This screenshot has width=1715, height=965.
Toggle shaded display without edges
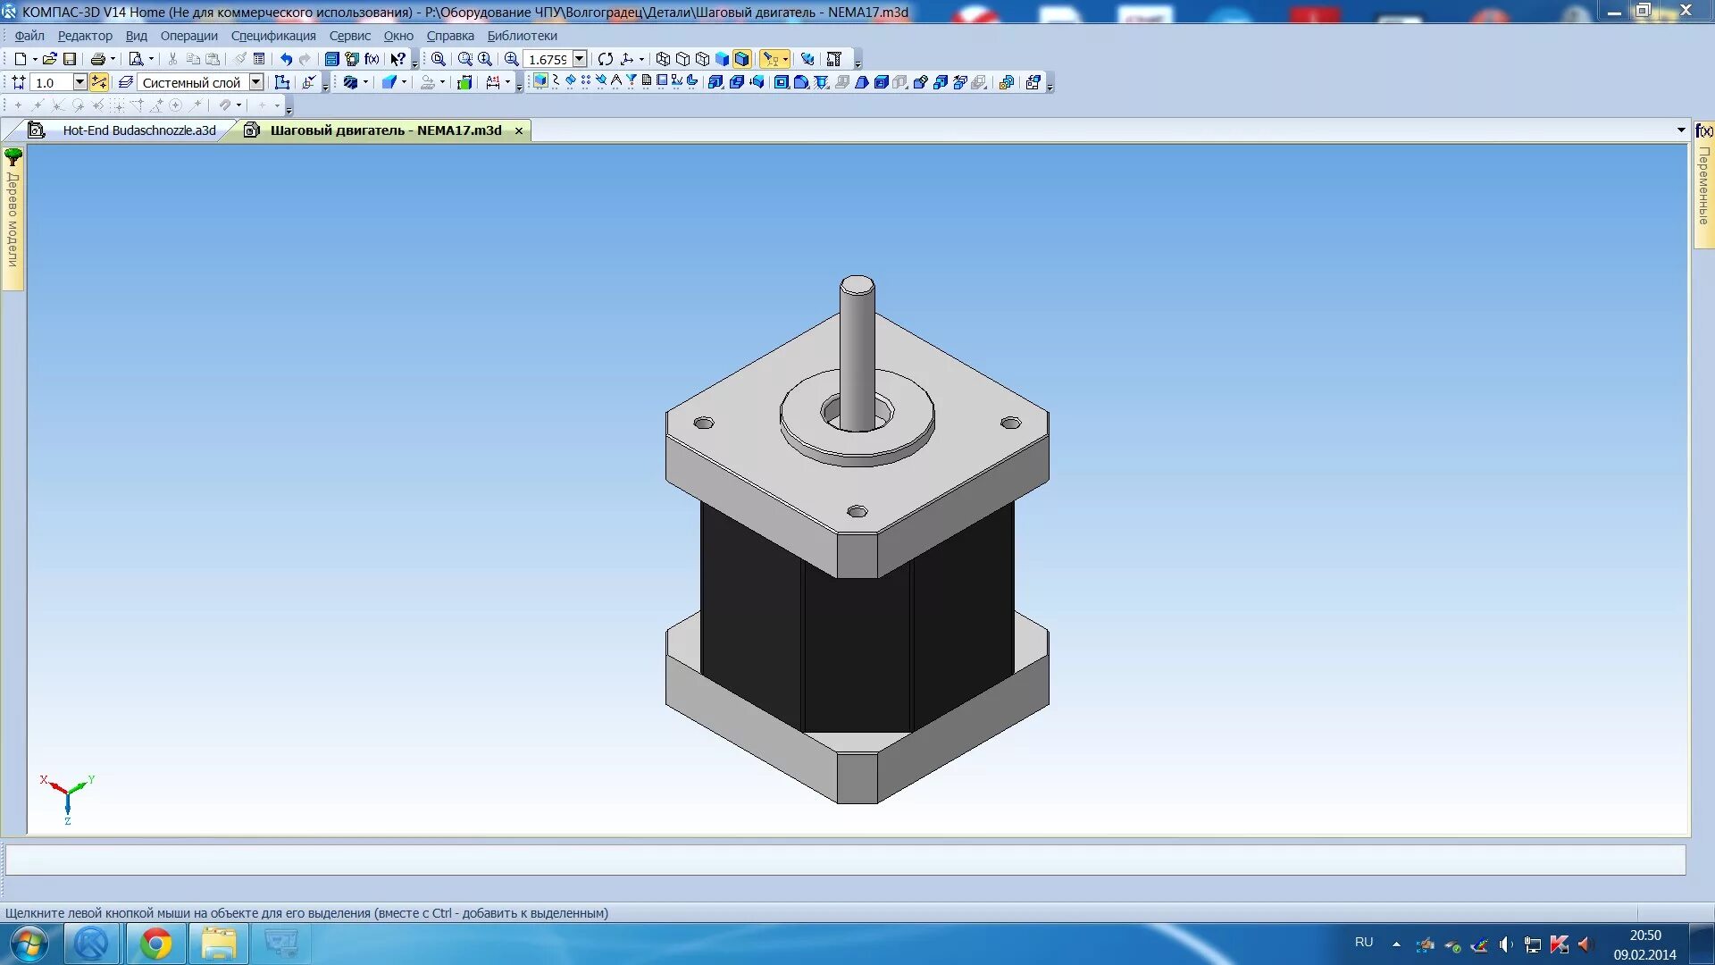coord(722,59)
